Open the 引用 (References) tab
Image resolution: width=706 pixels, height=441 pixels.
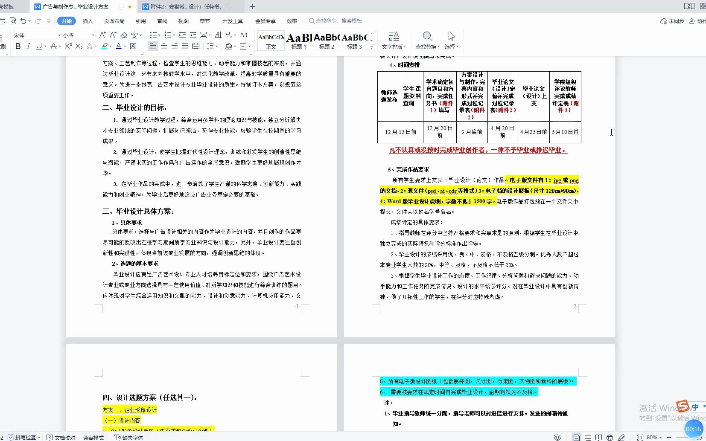click(x=140, y=21)
